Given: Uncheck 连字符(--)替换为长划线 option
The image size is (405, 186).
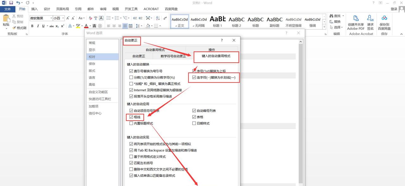Looking at the screenshot, I should pyautogui.click(x=194, y=77).
